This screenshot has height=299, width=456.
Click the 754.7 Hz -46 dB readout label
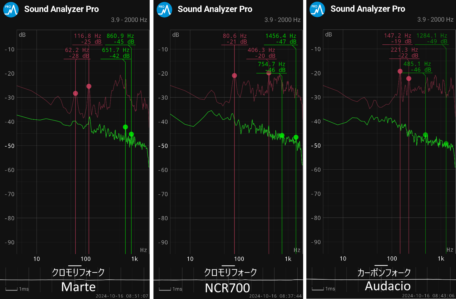point(272,67)
